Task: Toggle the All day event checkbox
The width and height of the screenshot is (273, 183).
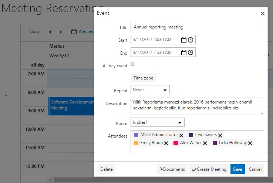Action: pos(132,64)
